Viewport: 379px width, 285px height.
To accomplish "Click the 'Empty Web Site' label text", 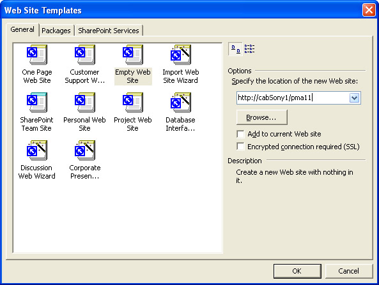I will click(133, 77).
